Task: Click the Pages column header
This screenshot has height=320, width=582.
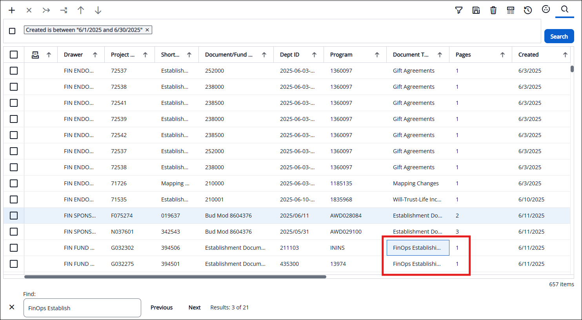Action: 463,55
